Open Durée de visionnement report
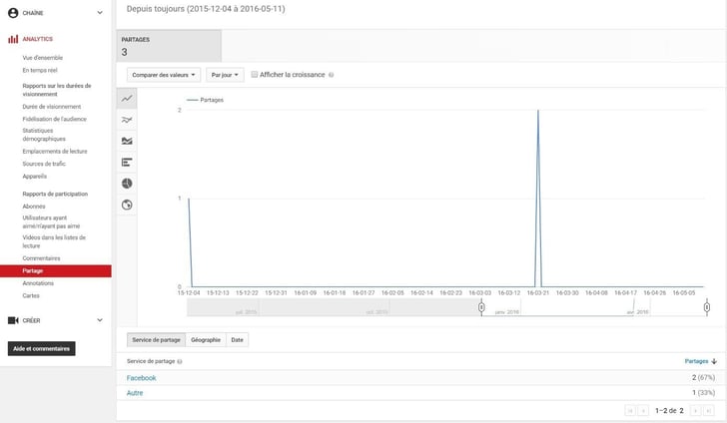The width and height of the screenshot is (727, 423). 52,107
